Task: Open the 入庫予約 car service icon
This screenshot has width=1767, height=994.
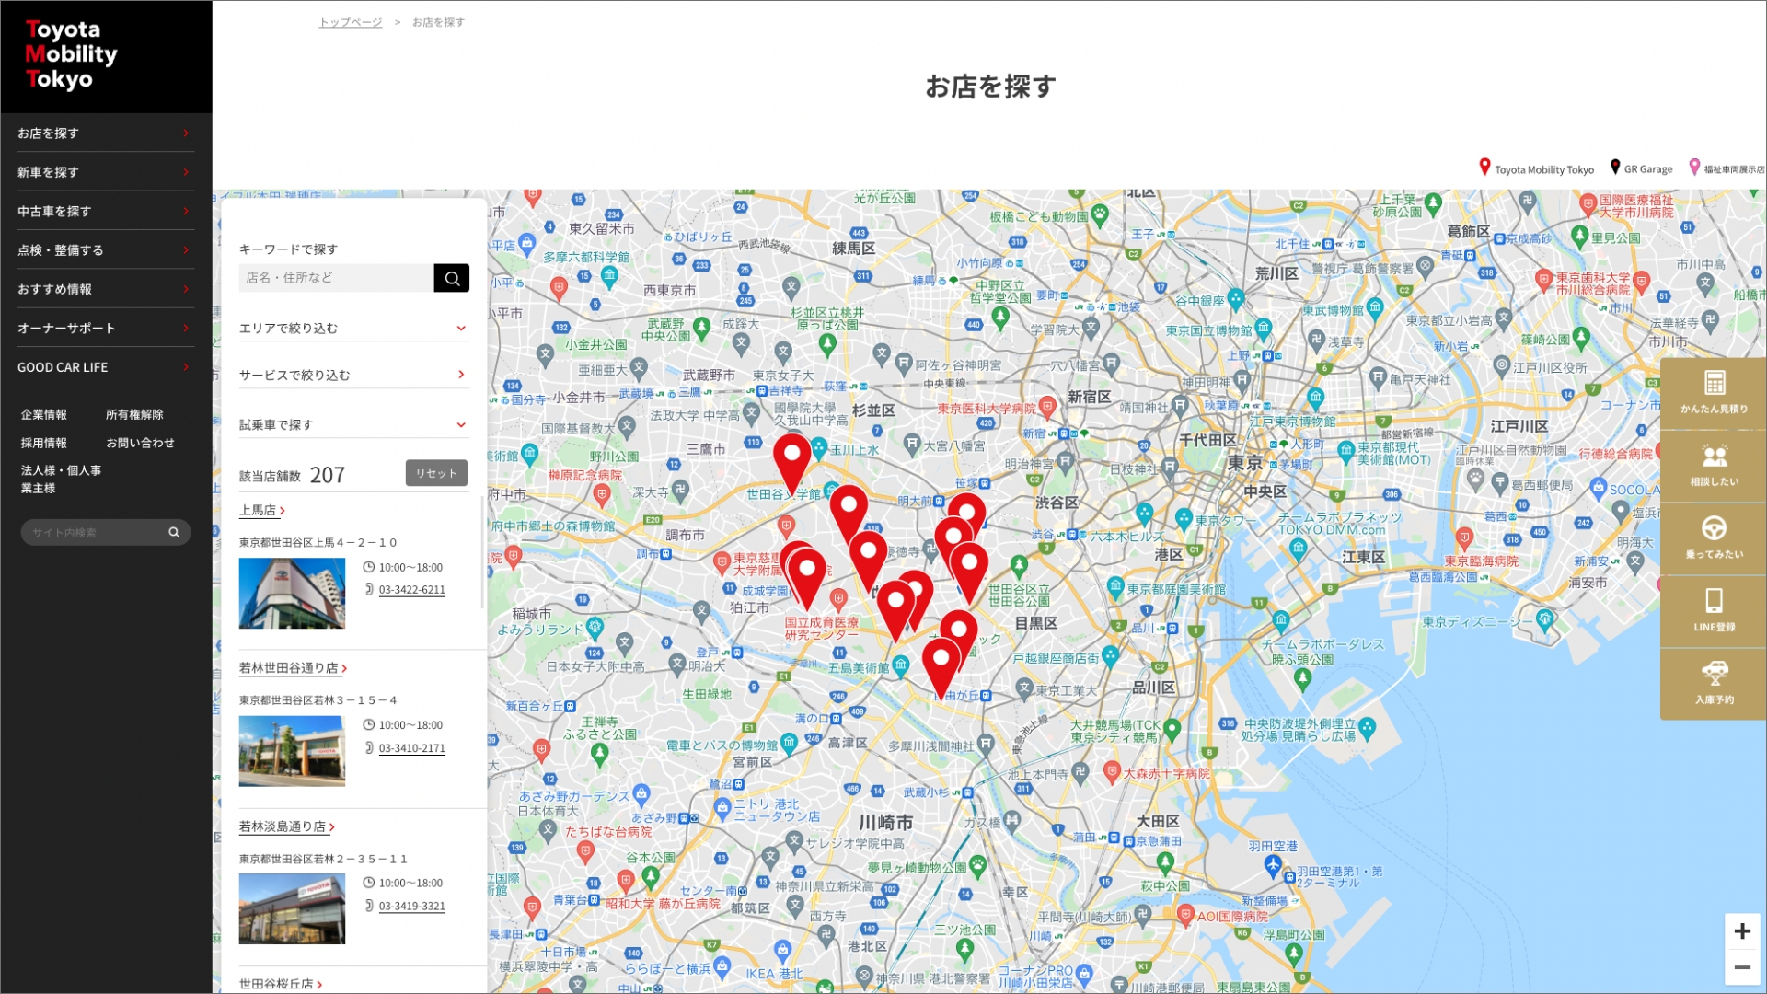Action: [1714, 673]
